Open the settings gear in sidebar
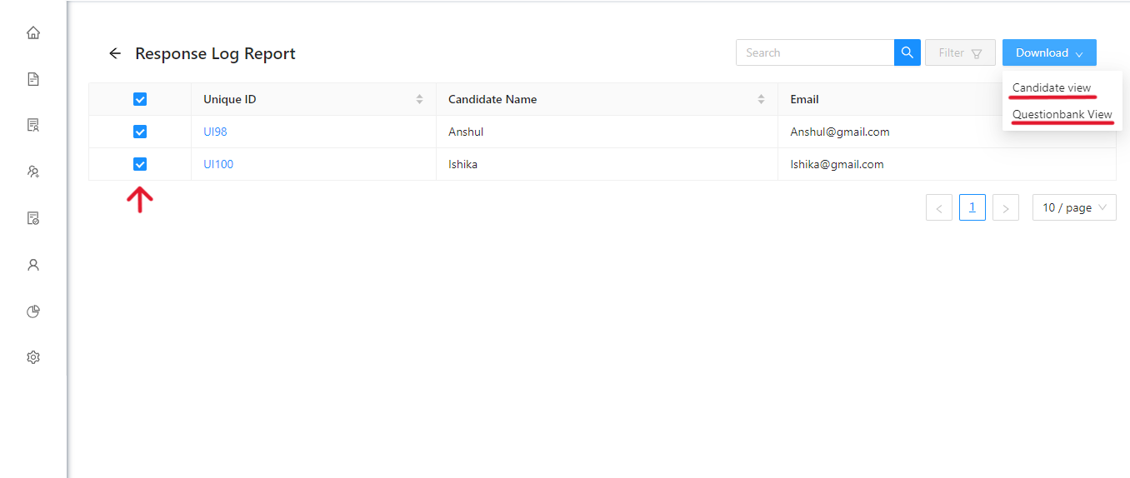Viewport: 1130px width, 478px height. point(33,357)
